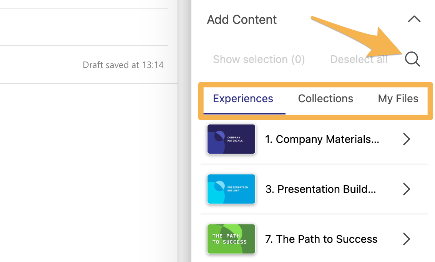Click the Add Content header title
Viewport: 435px width, 262px height.
click(242, 20)
